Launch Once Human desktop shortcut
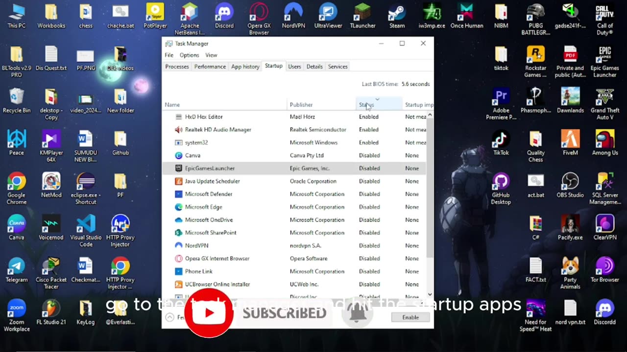The image size is (627, 352). [x=466, y=16]
